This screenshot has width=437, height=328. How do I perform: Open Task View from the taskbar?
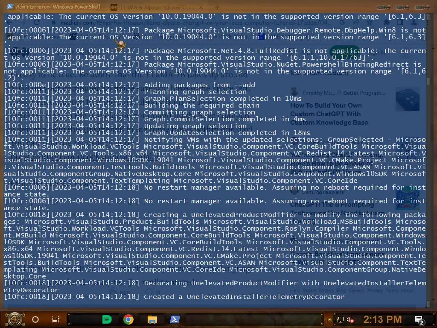click(56, 319)
